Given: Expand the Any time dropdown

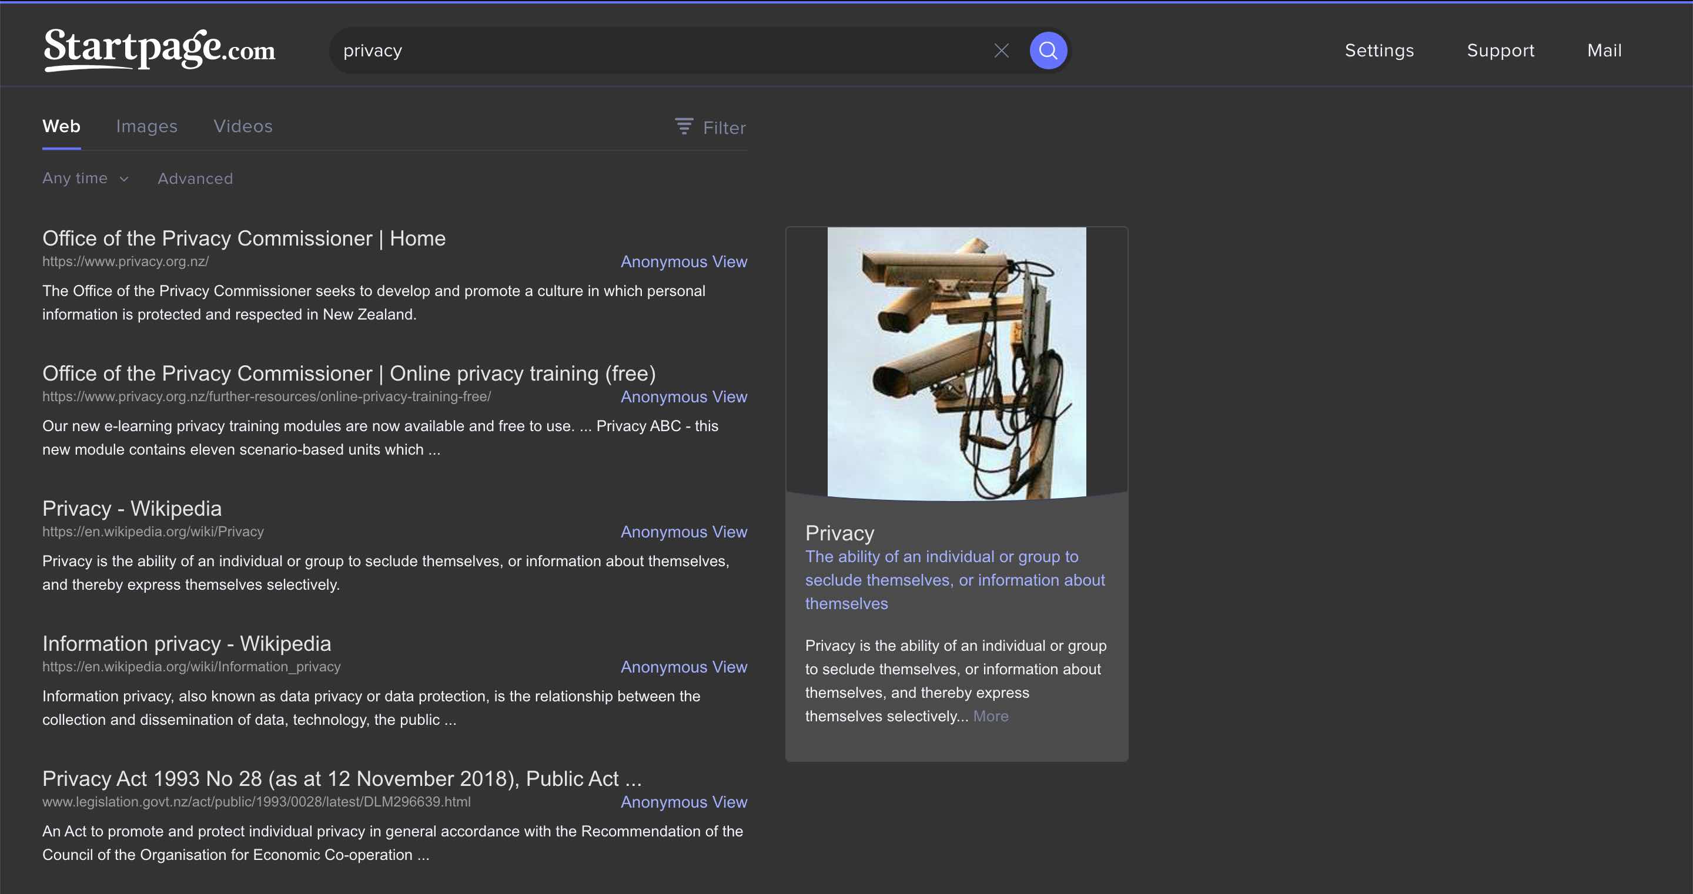Looking at the screenshot, I should (84, 178).
